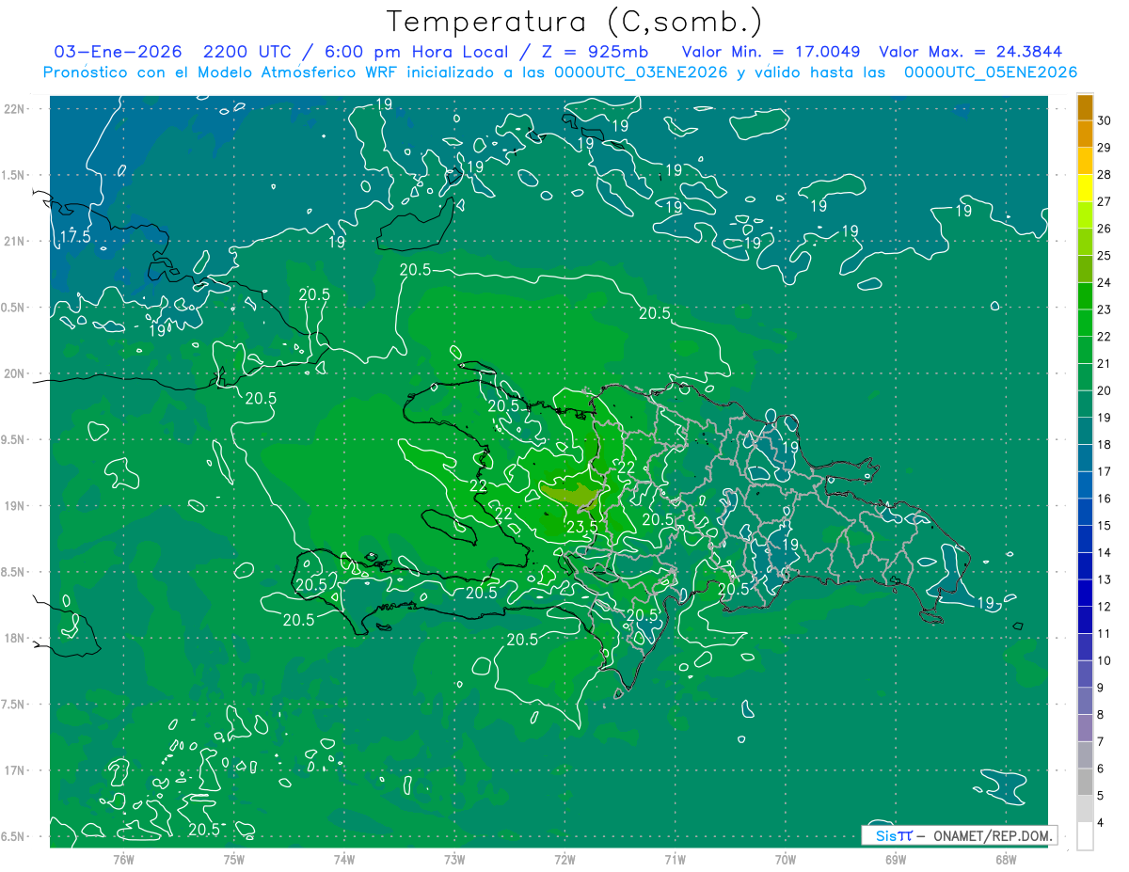Click the '76W' longitude axis label

tap(123, 859)
